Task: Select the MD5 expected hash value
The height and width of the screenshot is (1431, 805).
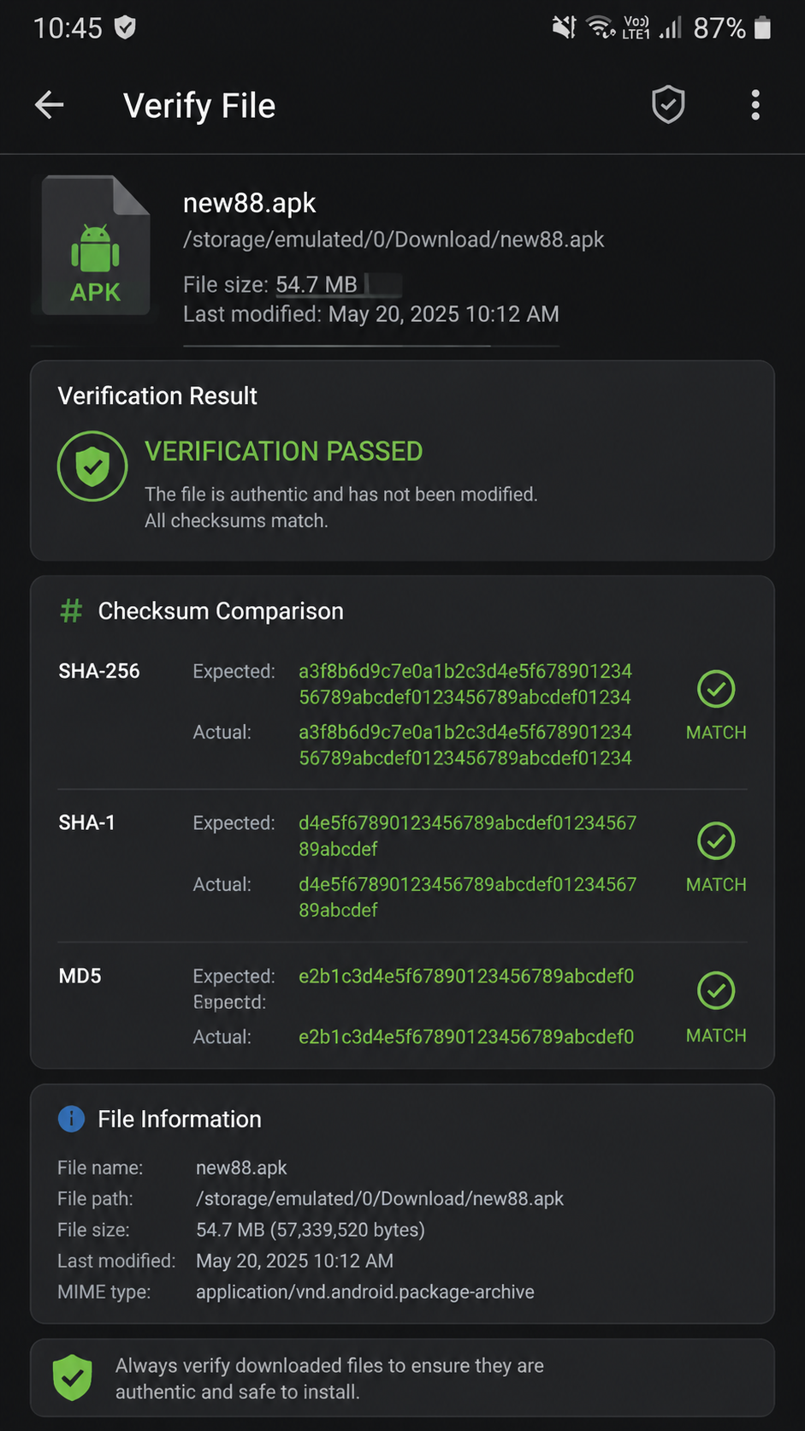Action: (x=466, y=976)
